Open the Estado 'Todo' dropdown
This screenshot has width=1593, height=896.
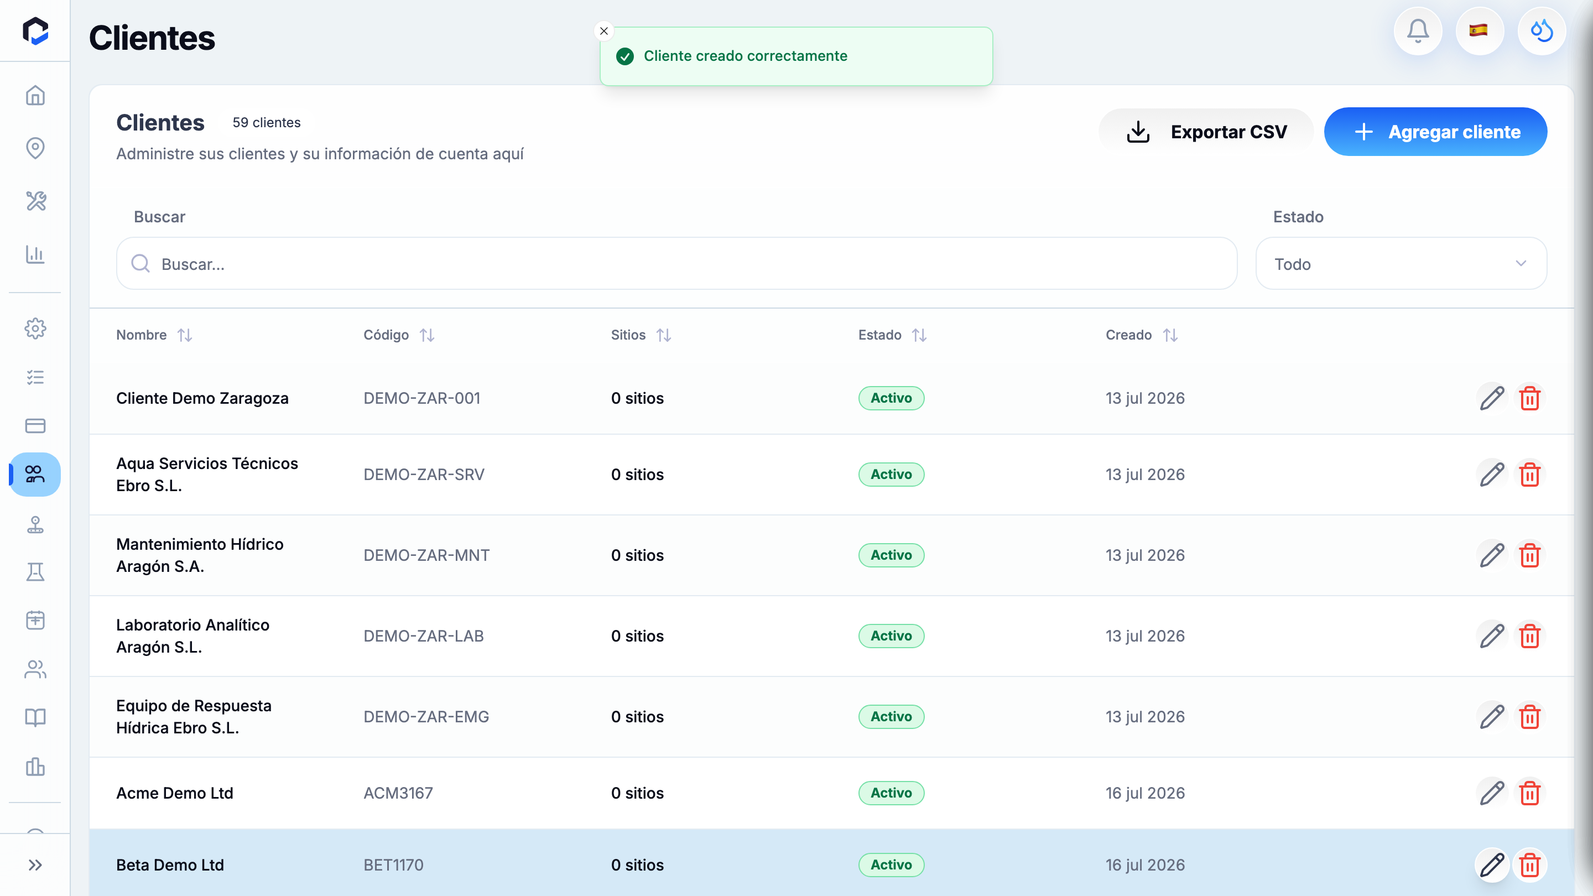coord(1401,263)
